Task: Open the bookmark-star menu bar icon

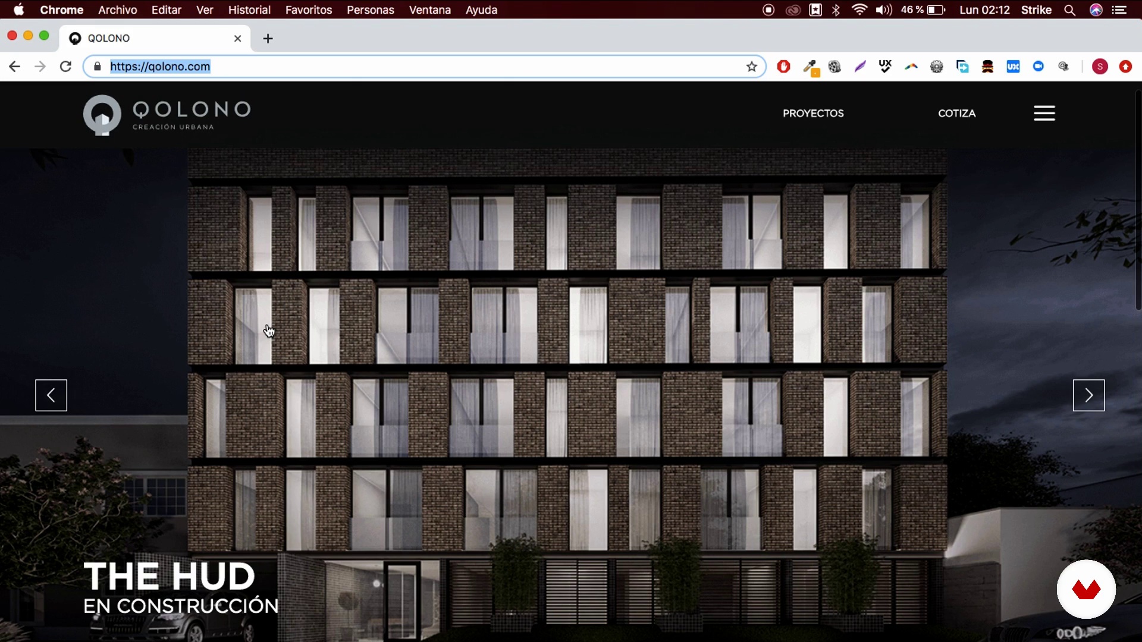Action: pyautogui.click(x=815, y=10)
